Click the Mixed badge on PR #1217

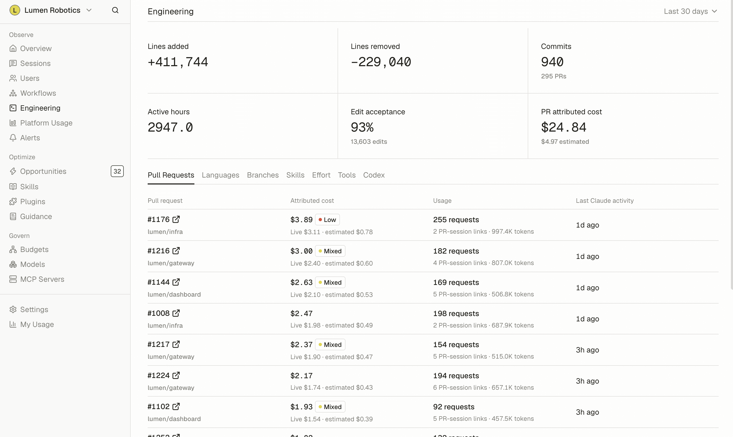point(330,344)
